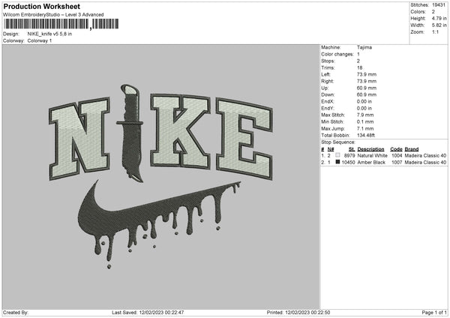Click the Colorway 1 value
Viewport: 450px width, 318px height.
40,40
